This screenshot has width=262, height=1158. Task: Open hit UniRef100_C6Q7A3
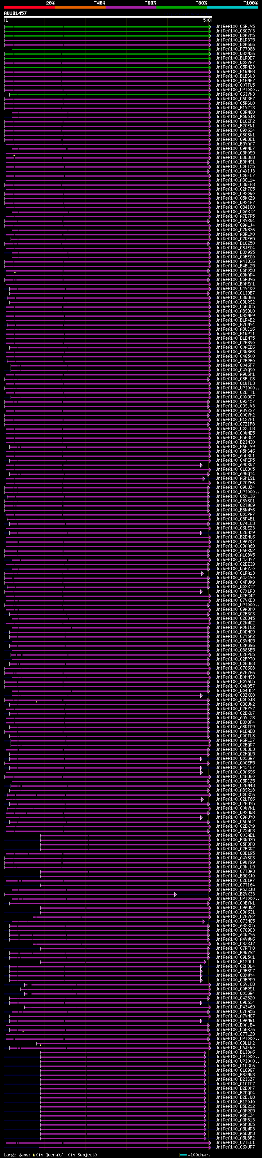235,31
